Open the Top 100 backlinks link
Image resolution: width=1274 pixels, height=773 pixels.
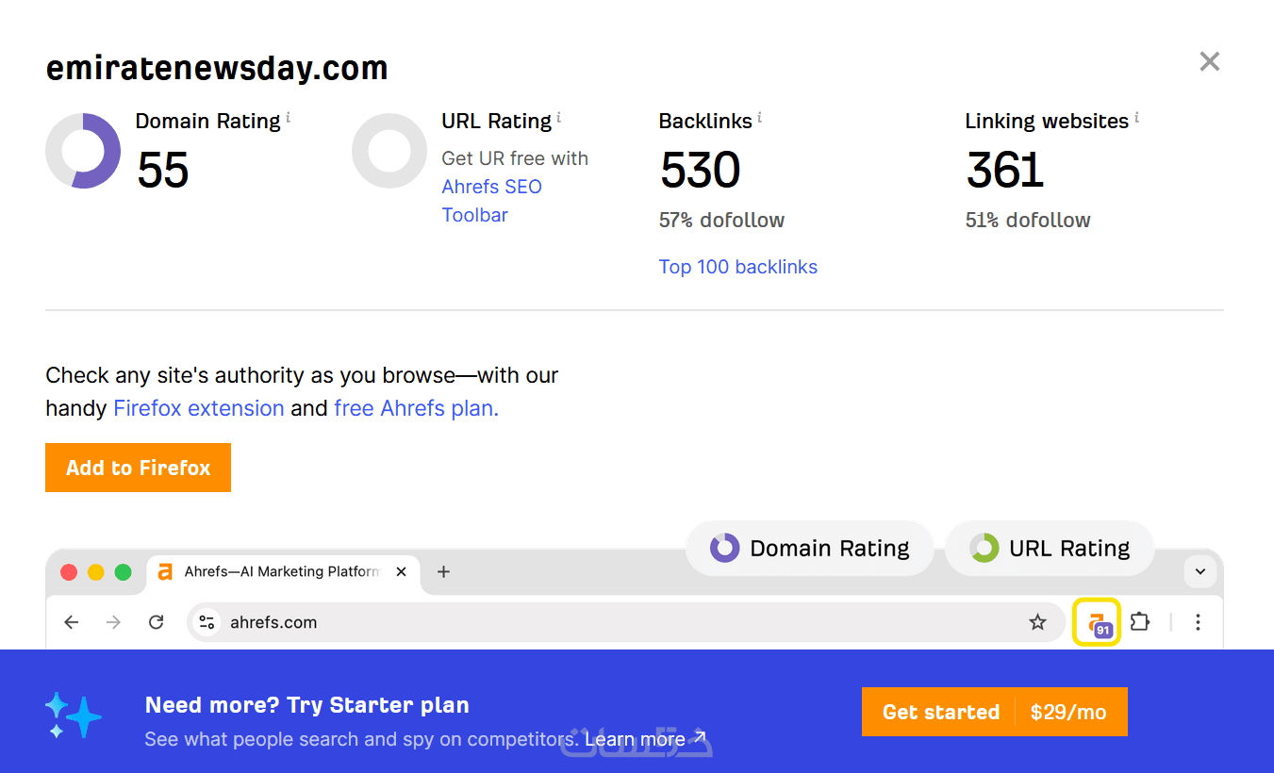coord(737,267)
